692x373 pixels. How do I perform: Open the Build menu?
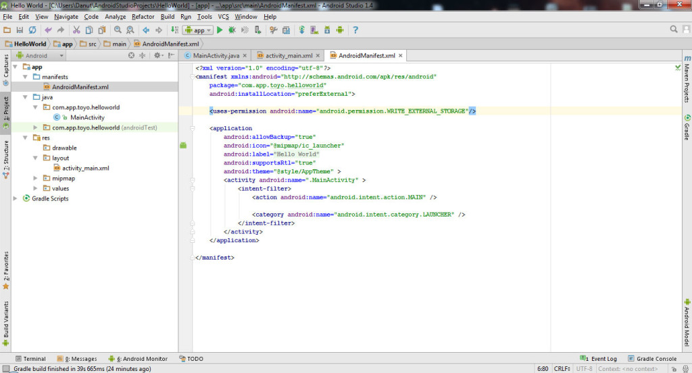click(x=168, y=17)
